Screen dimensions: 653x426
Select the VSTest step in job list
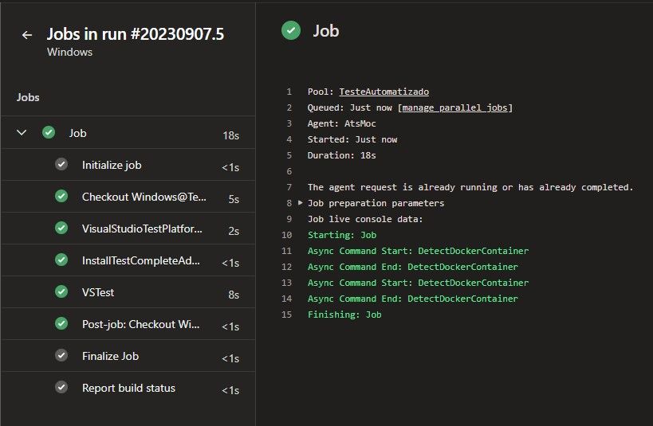point(98,292)
